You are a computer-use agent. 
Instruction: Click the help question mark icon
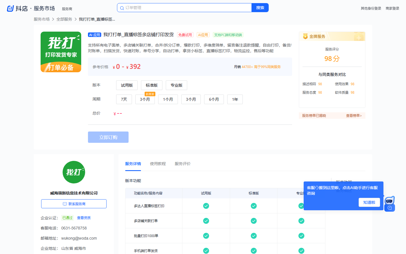pos(390,208)
